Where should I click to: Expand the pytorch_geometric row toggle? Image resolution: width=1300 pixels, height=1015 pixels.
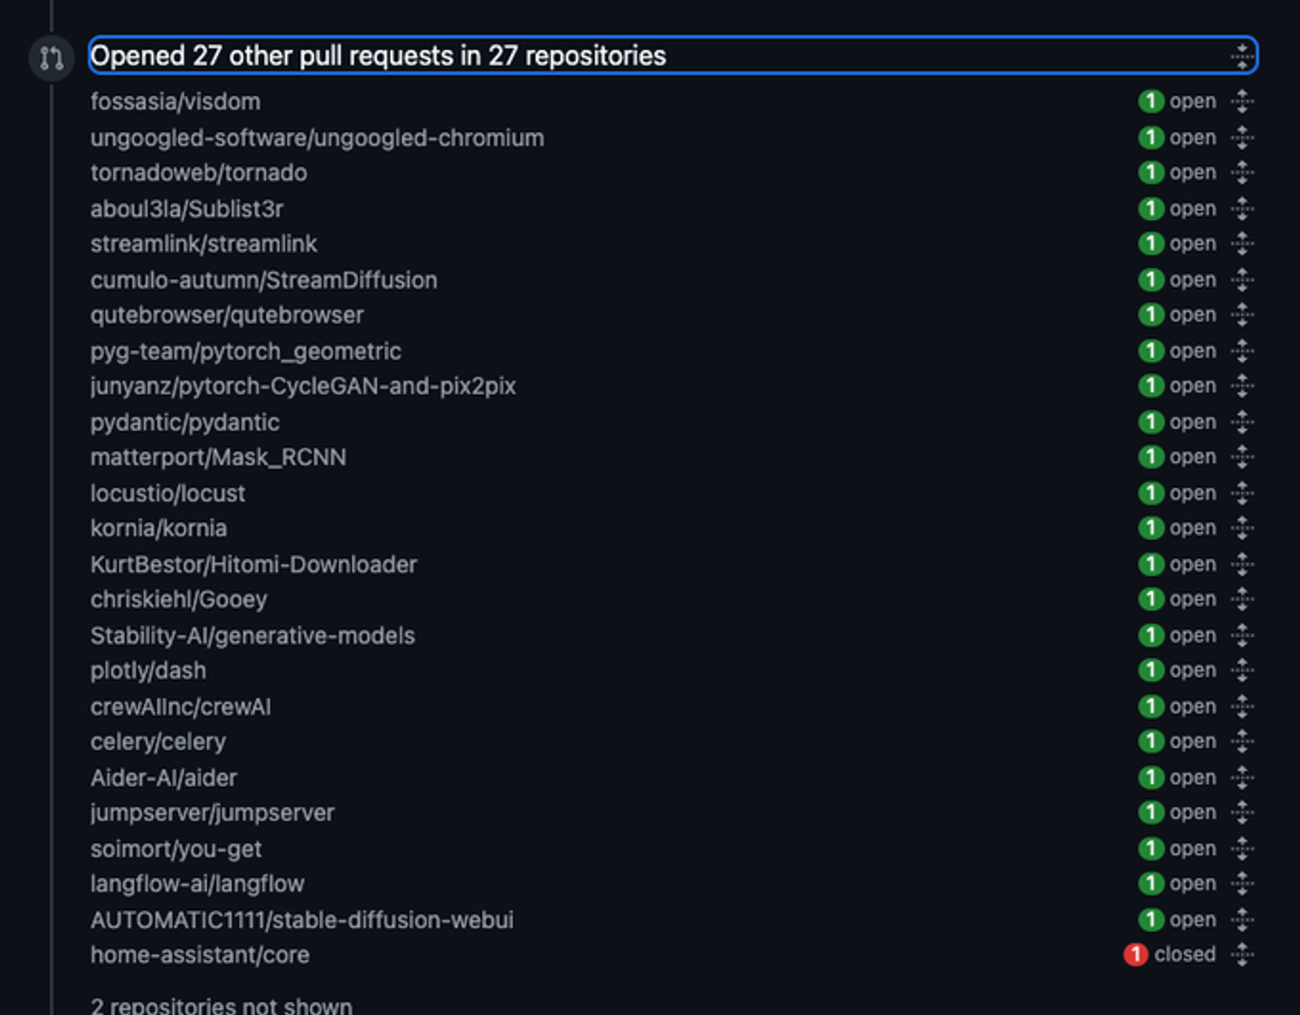coord(1241,351)
